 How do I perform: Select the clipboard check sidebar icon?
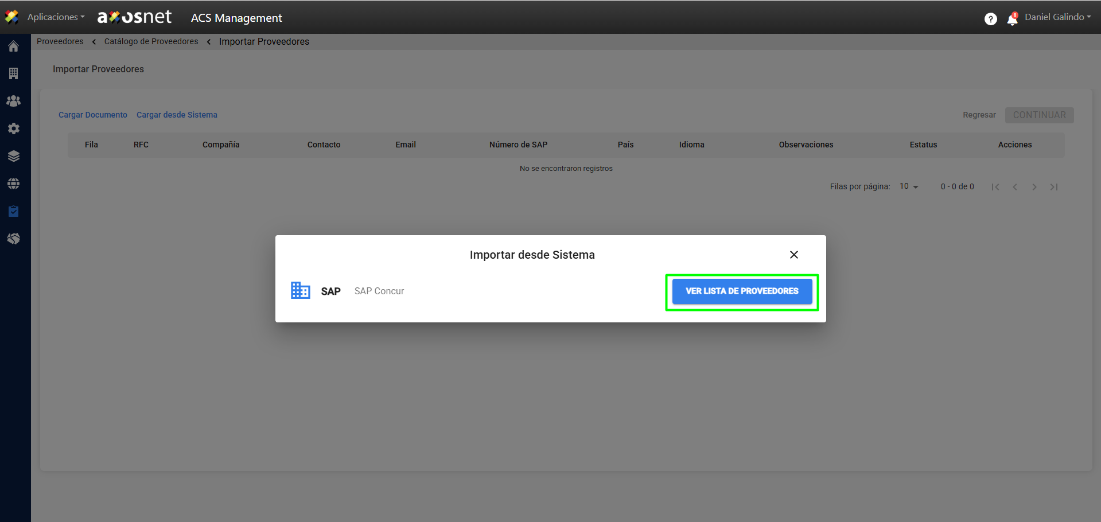pyautogui.click(x=14, y=211)
